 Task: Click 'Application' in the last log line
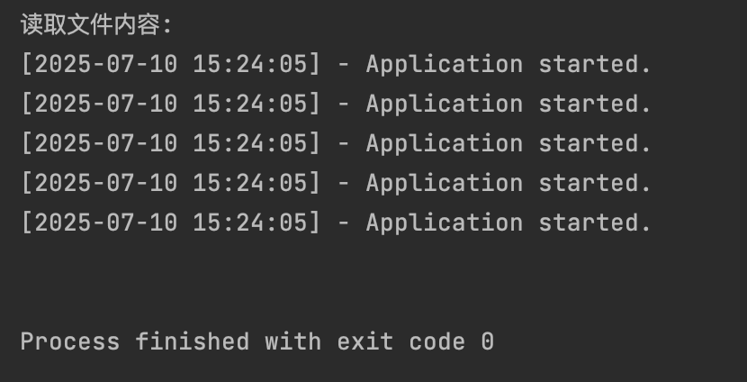pos(445,223)
